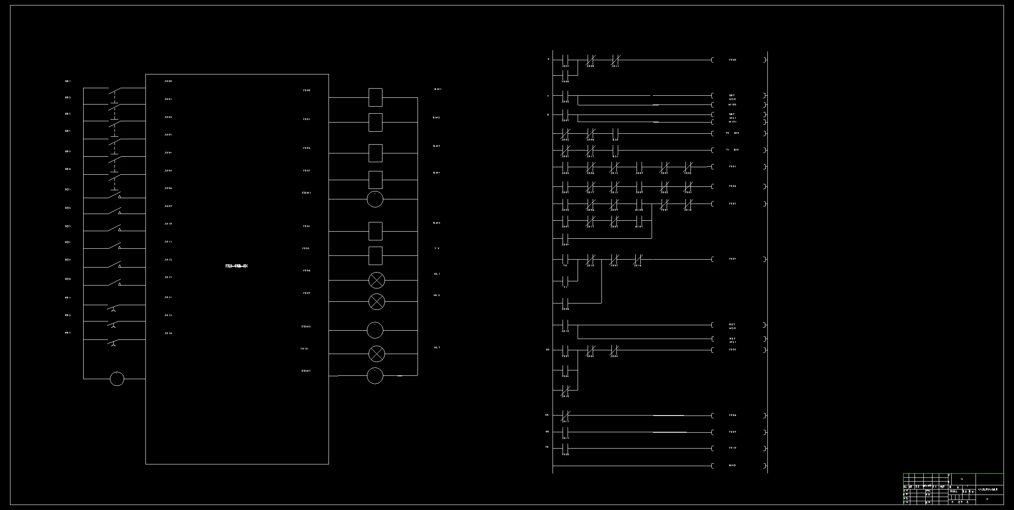This screenshot has height=510, width=1014.
Task: Select the END instruction in ladder diagram
Action: point(732,465)
